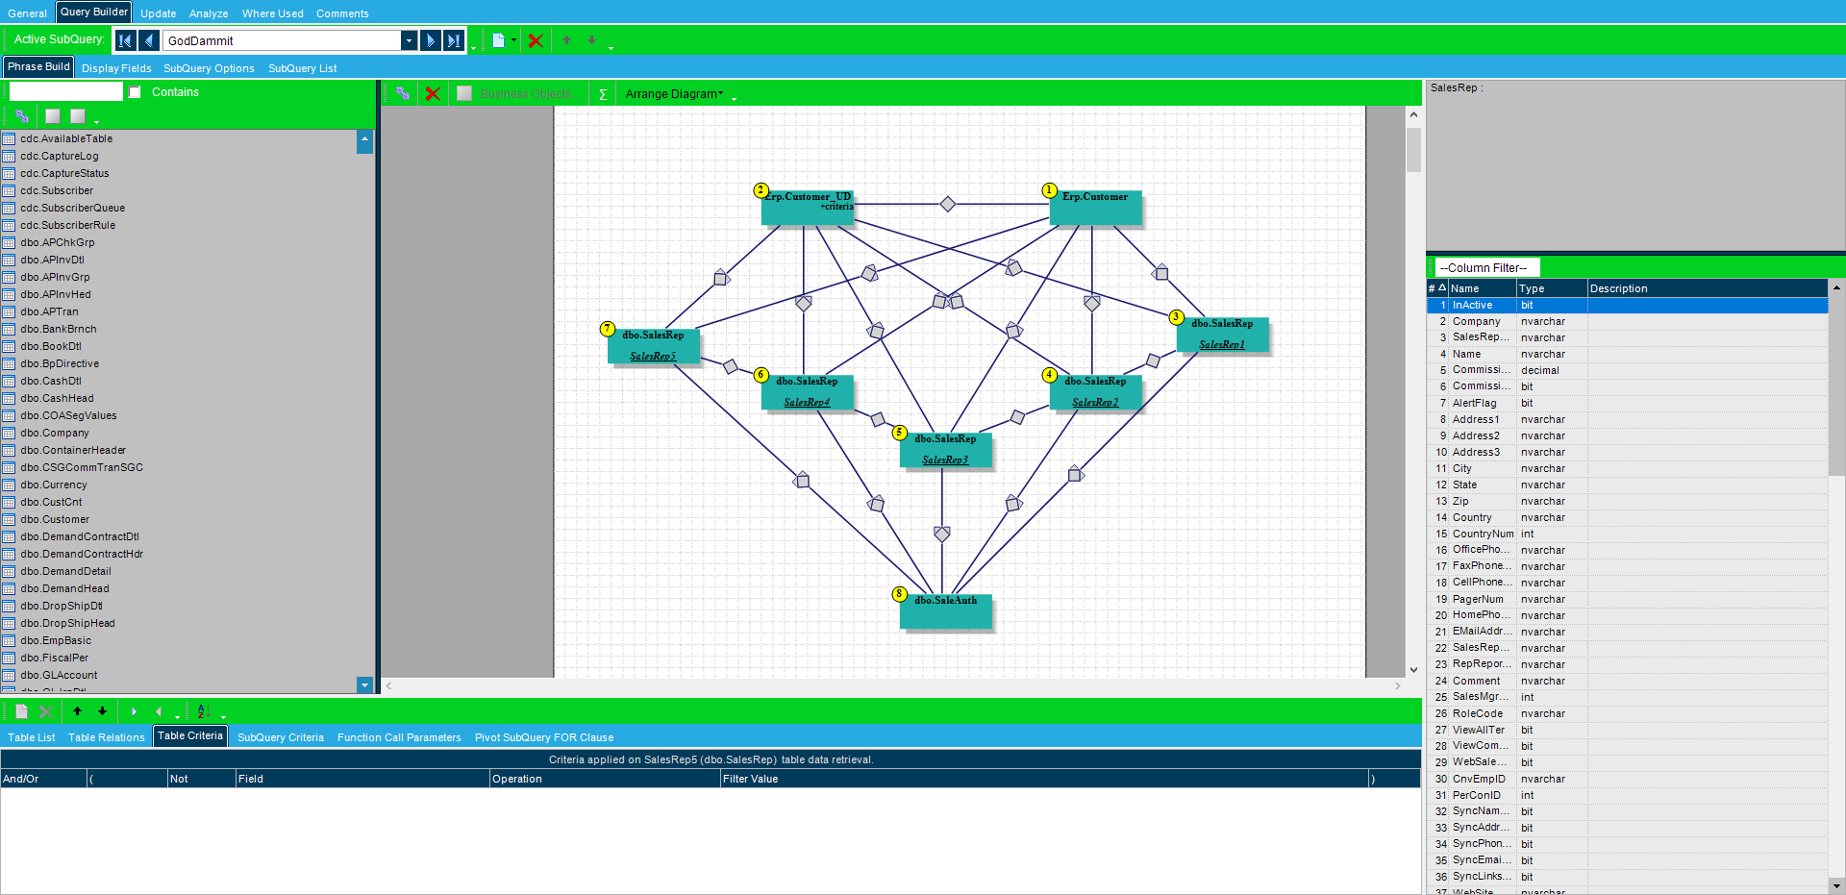Select InActive column row
The height and width of the screenshot is (895, 1846).
(1627, 305)
